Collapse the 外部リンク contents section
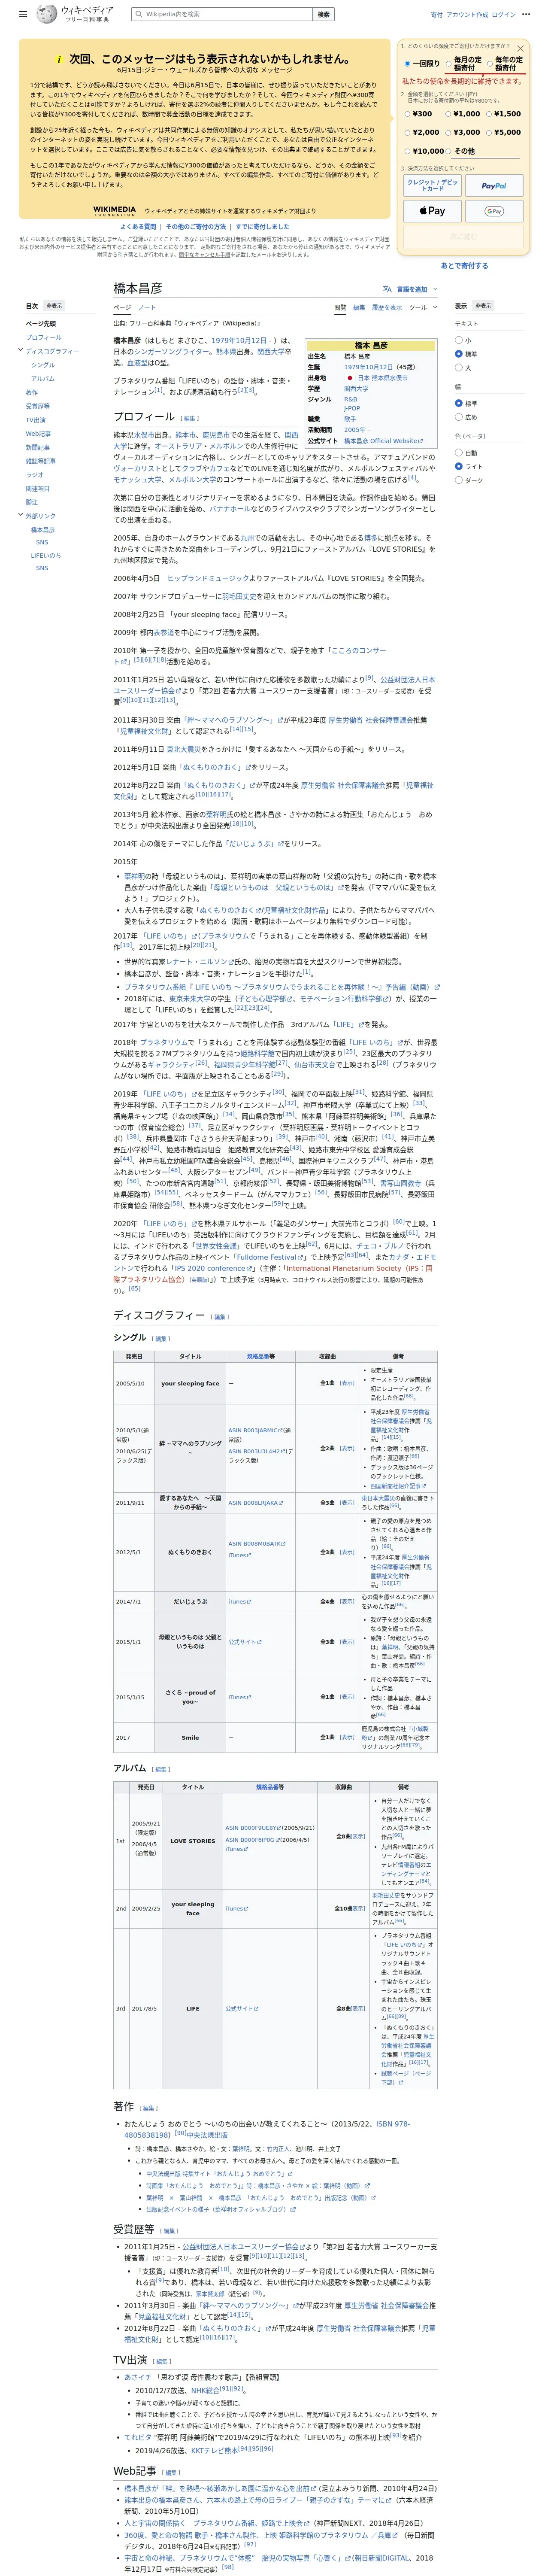The height and width of the screenshot is (2576, 551). (x=21, y=516)
